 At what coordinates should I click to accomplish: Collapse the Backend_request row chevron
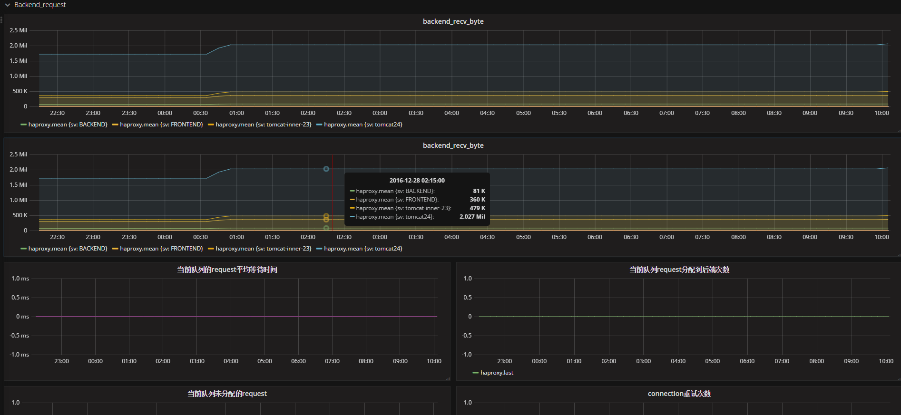[8, 5]
